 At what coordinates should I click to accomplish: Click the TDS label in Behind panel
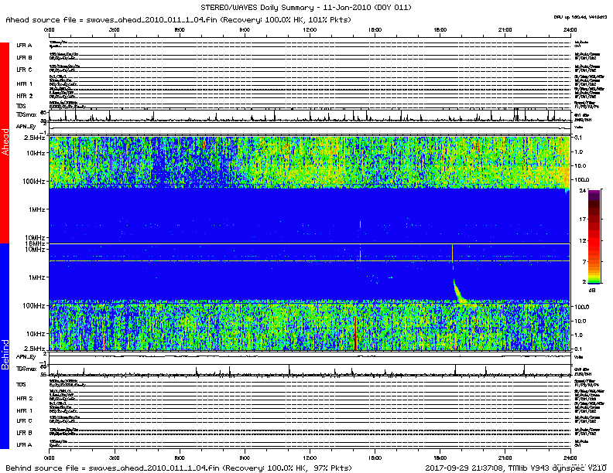point(21,384)
